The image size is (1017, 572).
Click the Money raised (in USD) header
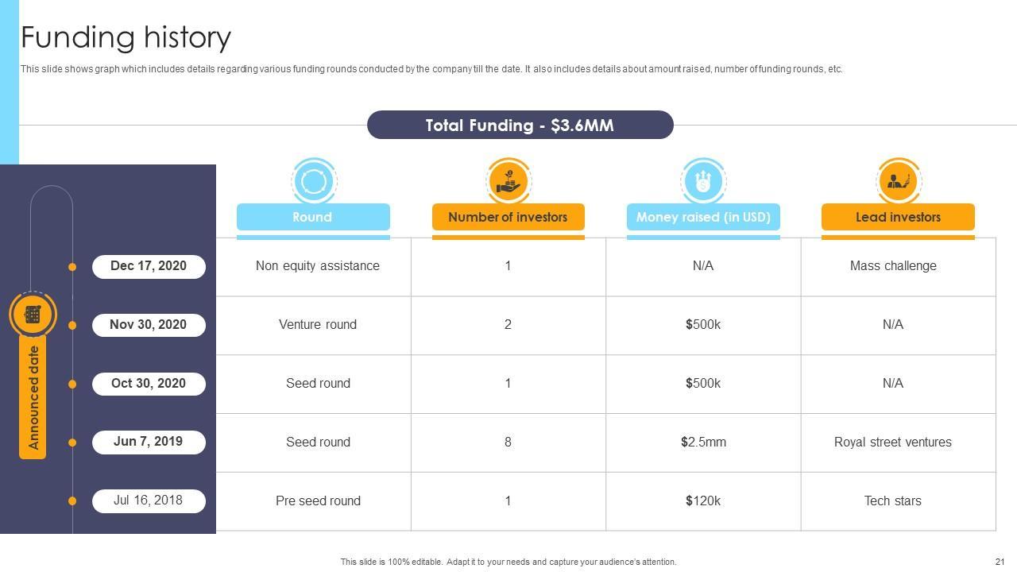tap(703, 217)
